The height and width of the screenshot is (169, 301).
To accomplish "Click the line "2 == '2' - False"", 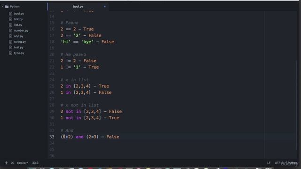I will (x=81, y=36).
